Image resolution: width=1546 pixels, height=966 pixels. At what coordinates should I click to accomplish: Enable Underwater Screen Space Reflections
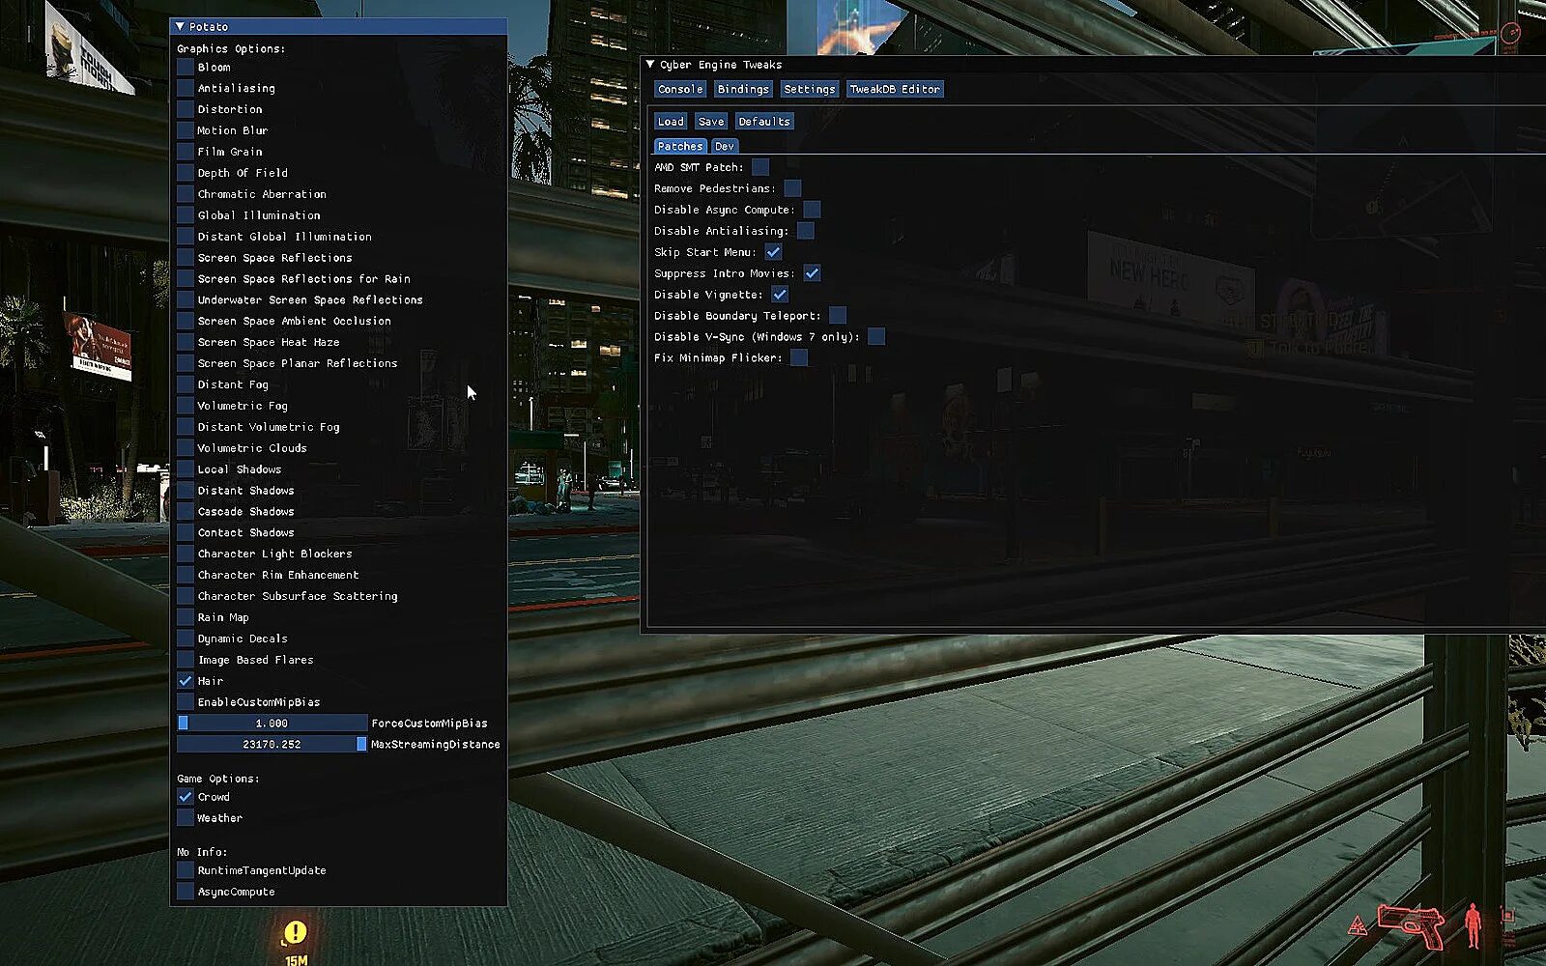[186, 300]
